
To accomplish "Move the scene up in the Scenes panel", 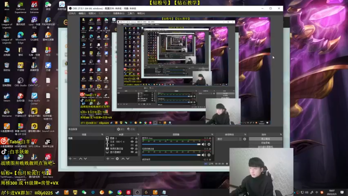I will (x=80, y=159).
